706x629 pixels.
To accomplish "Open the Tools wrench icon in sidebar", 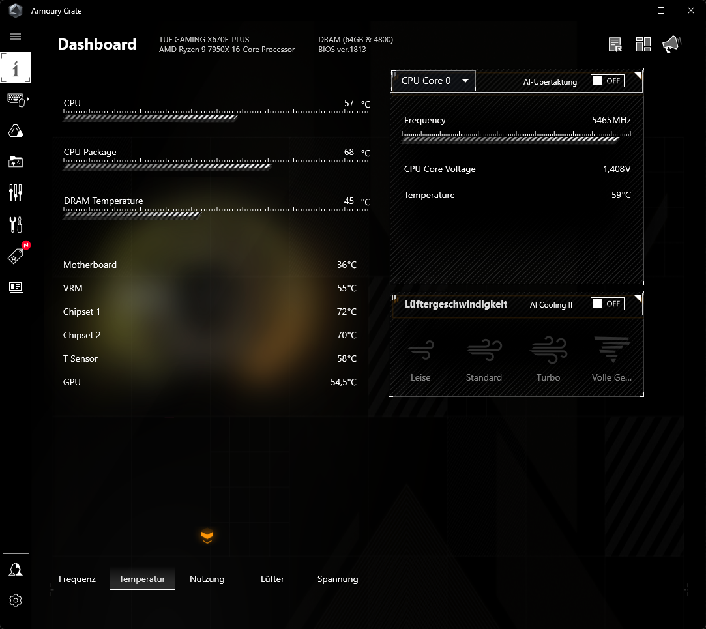I will click(x=16, y=224).
